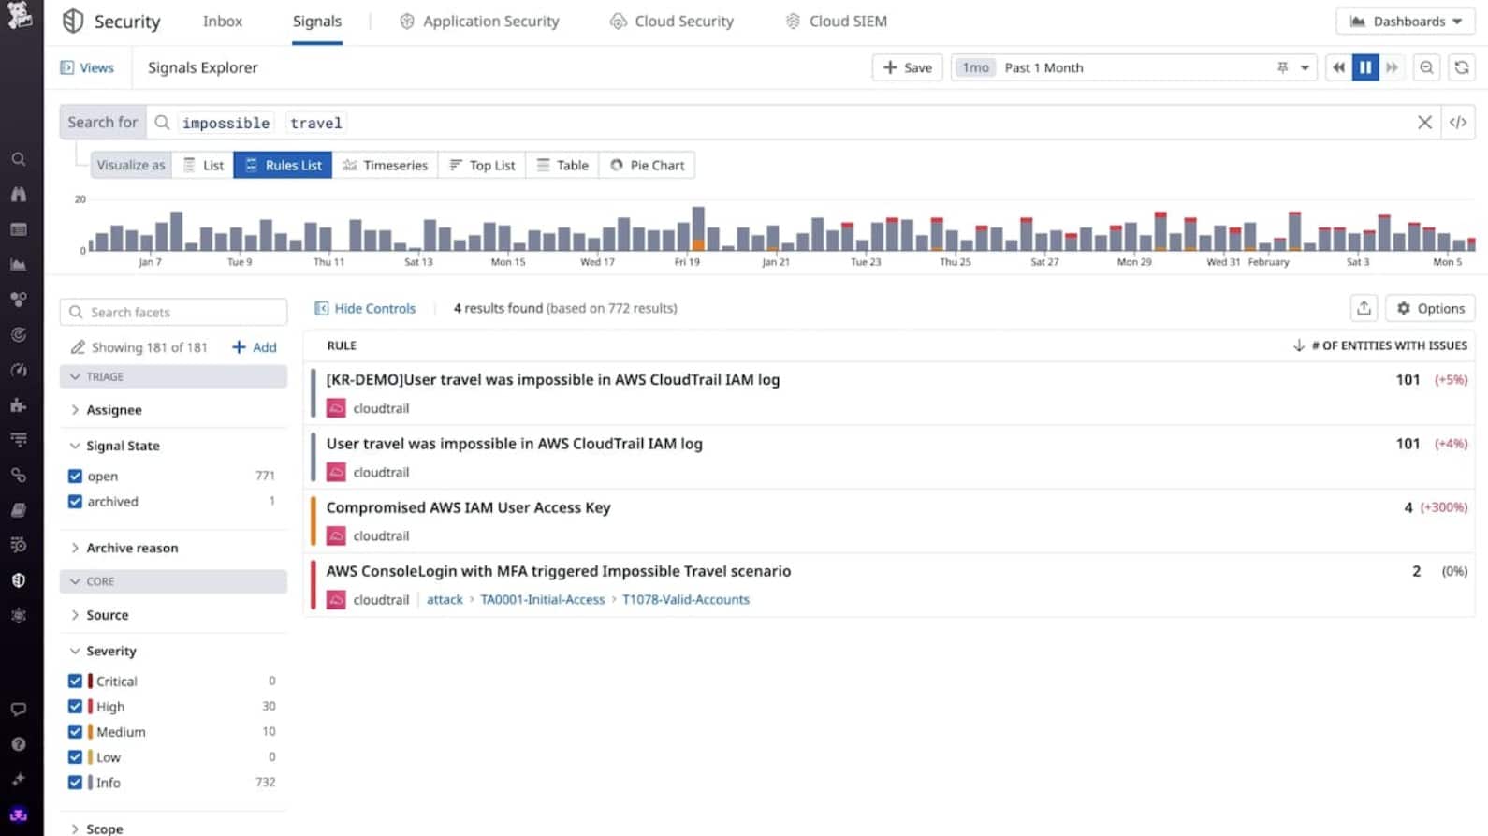Open the binoculars watchdog icon in sidebar
The width and height of the screenshot is (1488, 836).
tap(18, 195)
